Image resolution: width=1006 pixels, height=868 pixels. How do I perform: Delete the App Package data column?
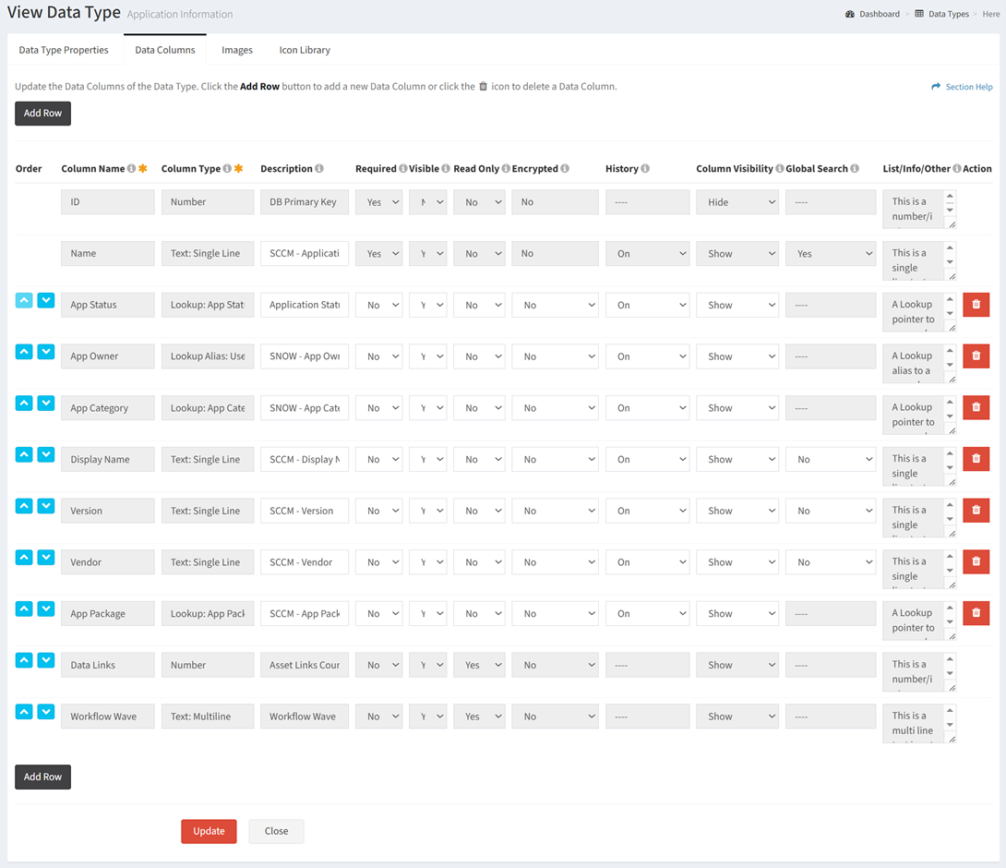[976, 612]
